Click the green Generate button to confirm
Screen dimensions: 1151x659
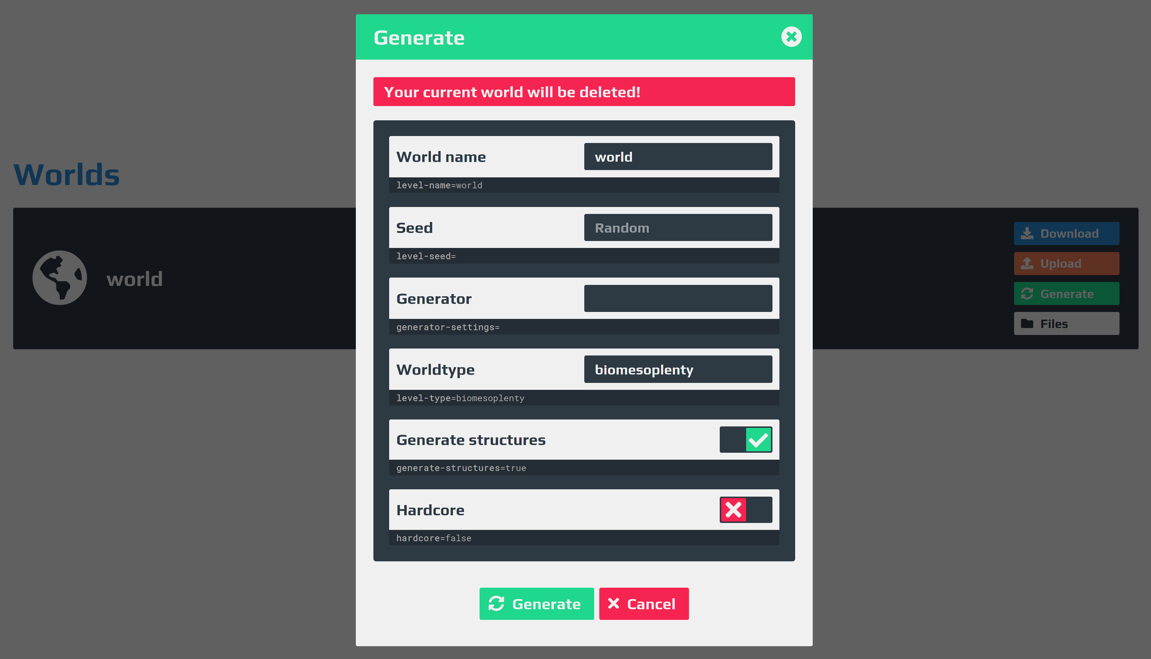click(536, 604)
